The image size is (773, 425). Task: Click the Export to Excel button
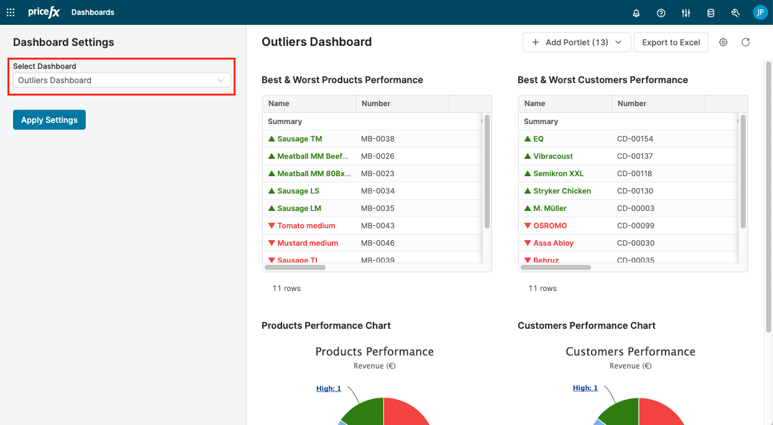[670, 42]
